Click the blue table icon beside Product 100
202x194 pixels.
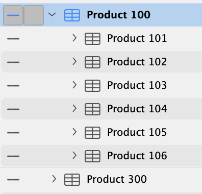(x=72, y=15)
